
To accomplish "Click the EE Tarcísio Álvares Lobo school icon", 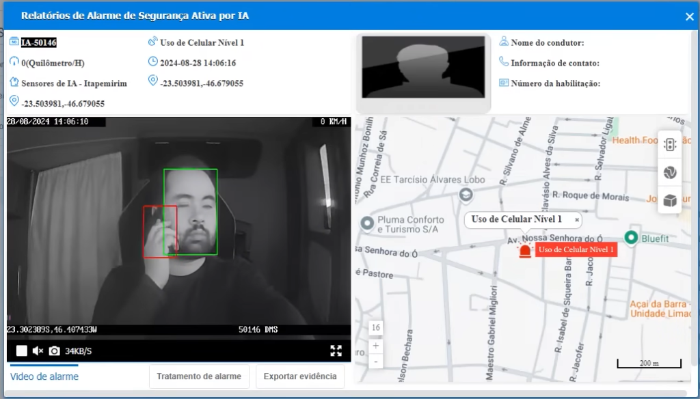I will [x=466, y=195].
